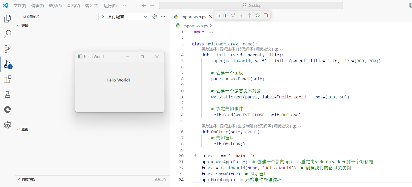Collapse the 变量 section
The height and width of the screenshot is (187, 412).
(x=25, y=26)
